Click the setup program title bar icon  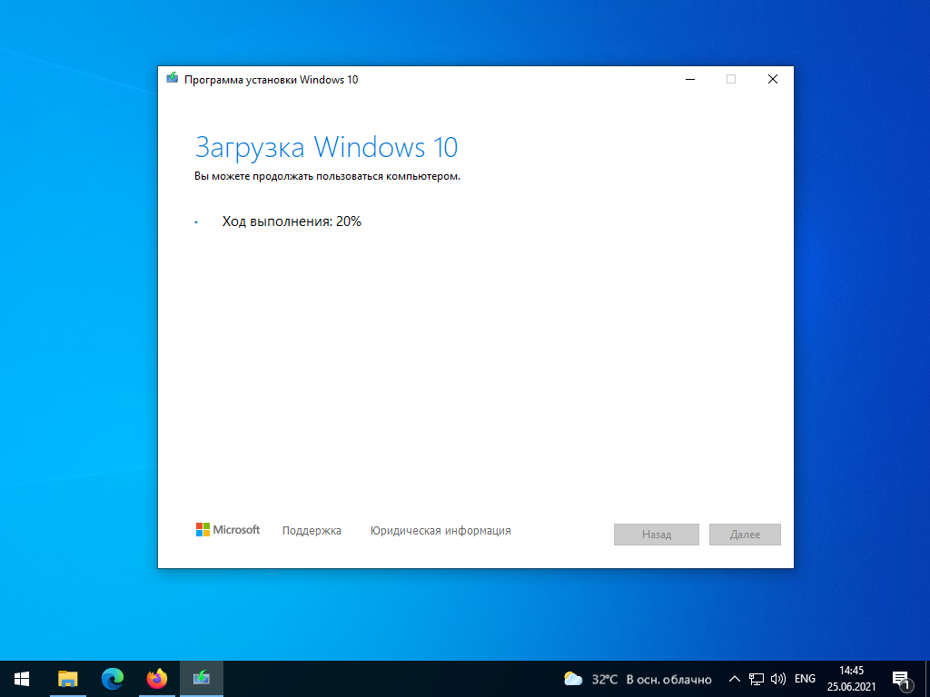(x=172, y=79)
